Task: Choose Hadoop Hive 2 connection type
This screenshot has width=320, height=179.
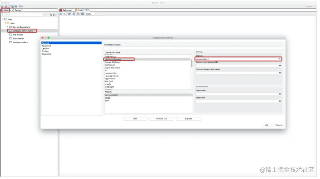Action: click(112, 76)
